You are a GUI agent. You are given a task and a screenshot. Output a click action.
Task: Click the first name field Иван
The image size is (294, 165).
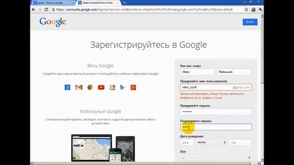[x=197, y=72]
